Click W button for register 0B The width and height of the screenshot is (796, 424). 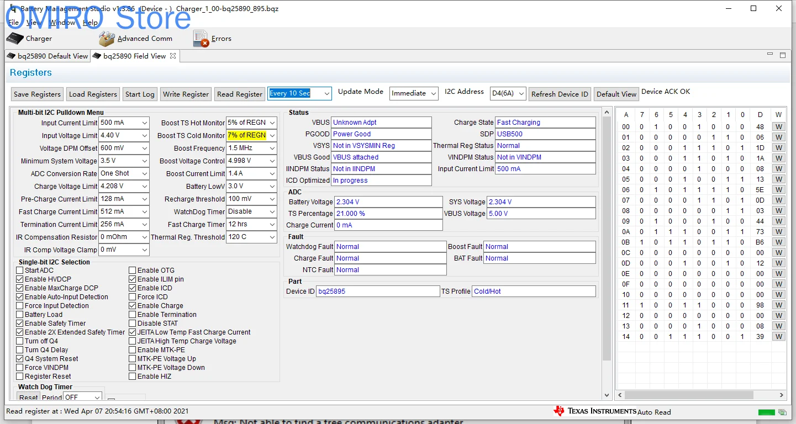tap(778, 242)
